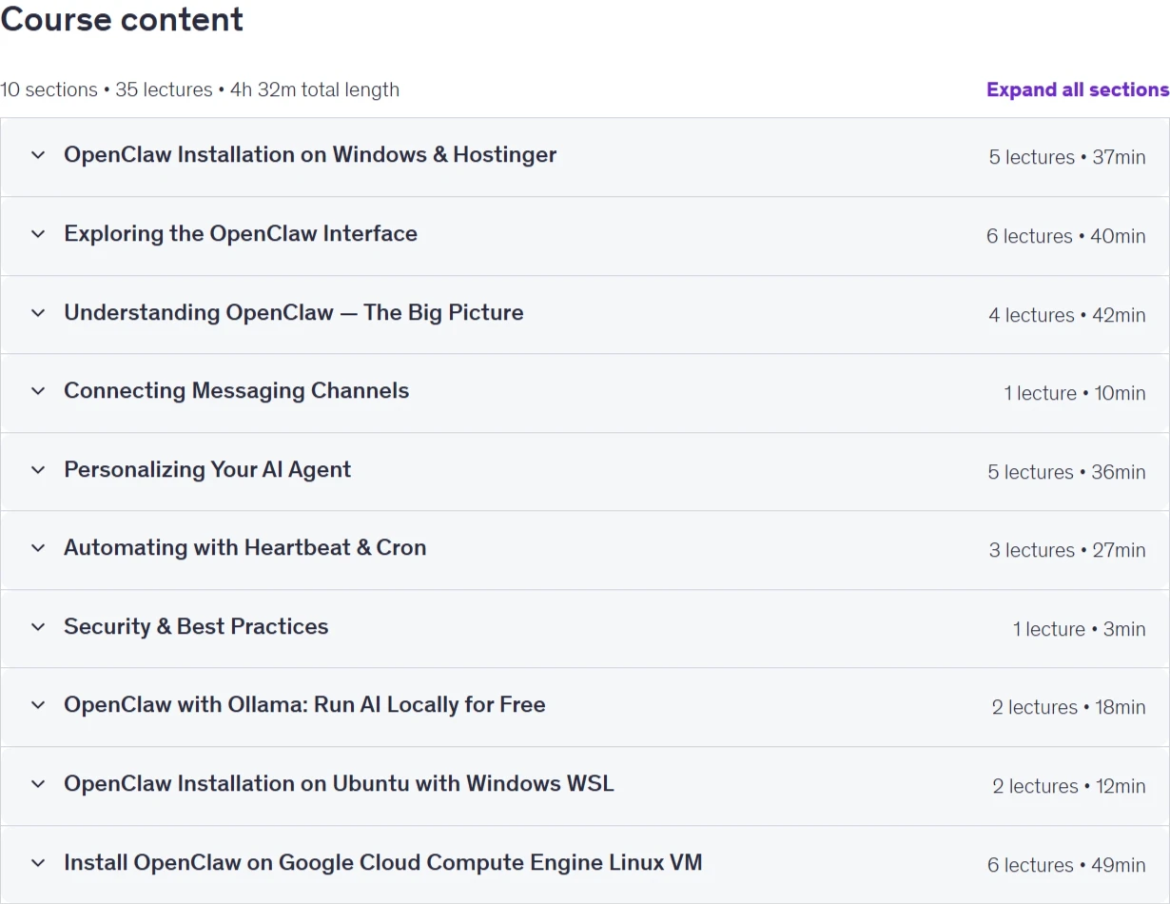Select the "Automating with Heartbeat & Cron" title
Image resolution: width=1170 pixels, height=904 pixels.
pos(245,547)
